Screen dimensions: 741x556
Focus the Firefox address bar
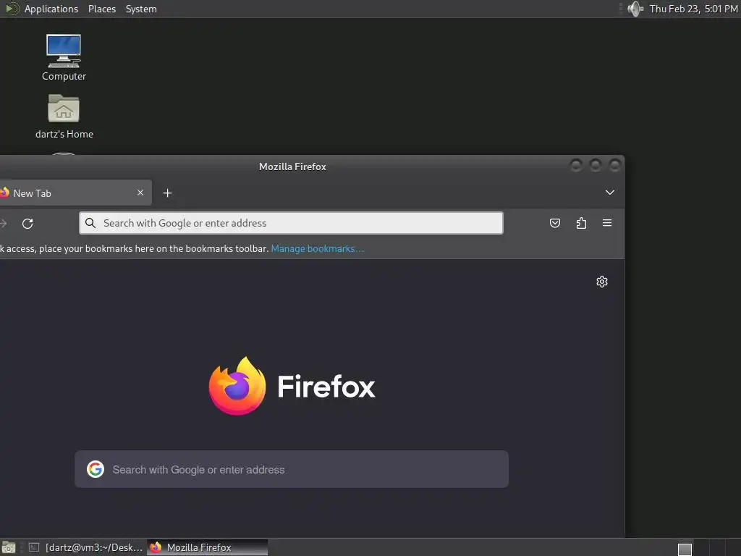click(291, 223)
